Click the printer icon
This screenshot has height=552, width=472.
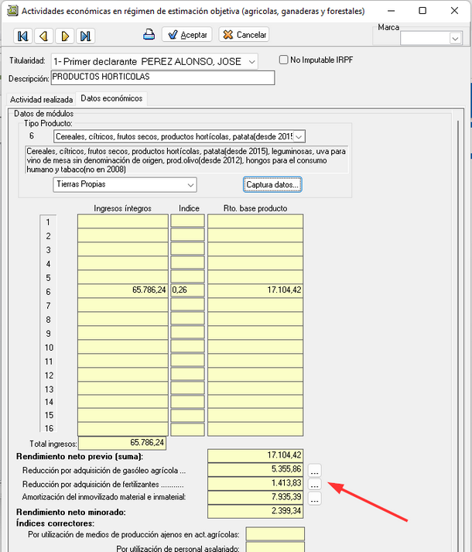[x=149, y=35]
